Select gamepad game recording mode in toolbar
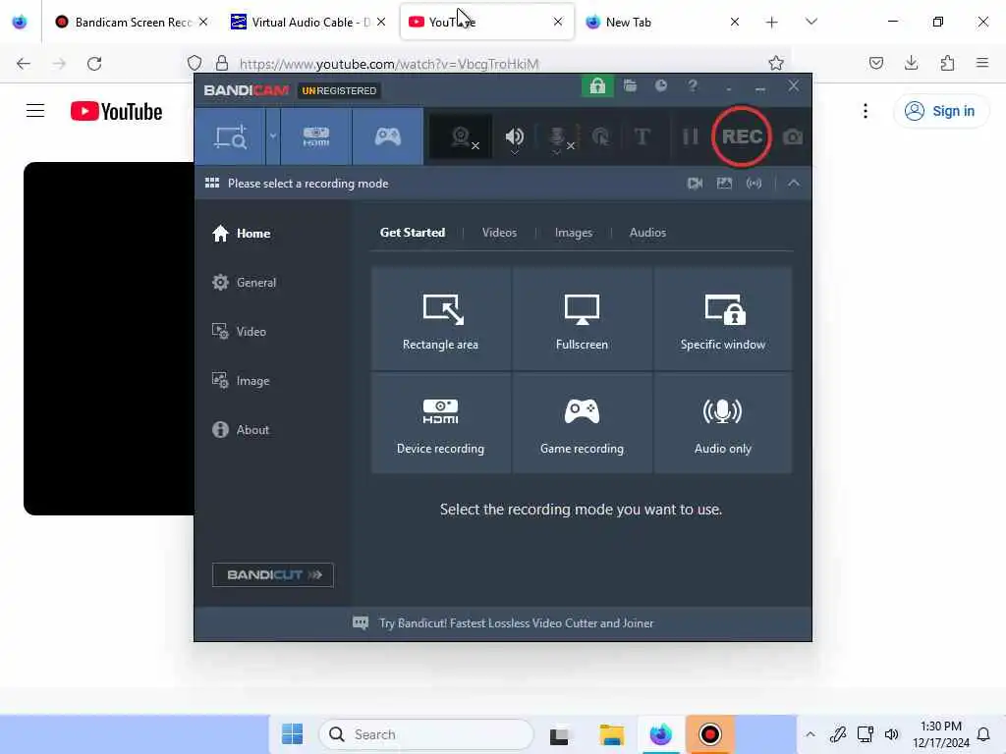The width and height of the screenshot is (1006, 754). 387,136
